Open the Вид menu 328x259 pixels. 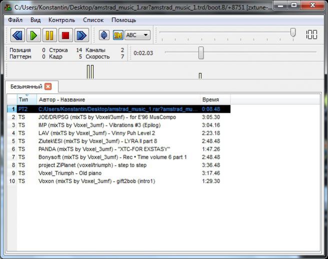(x=36, y=20)
